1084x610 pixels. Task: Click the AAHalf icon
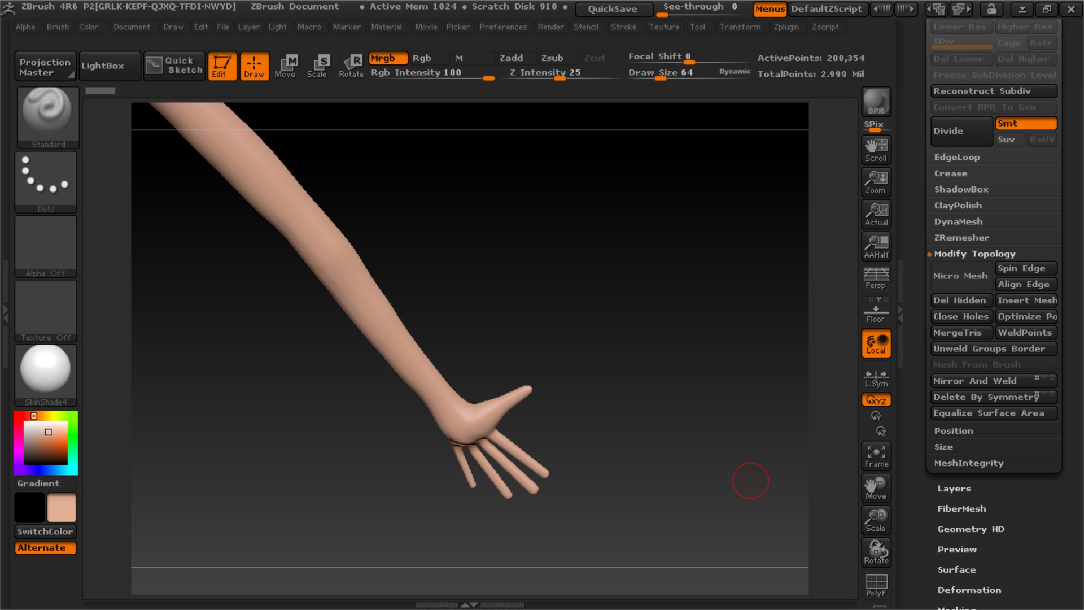tap(876, 246)
